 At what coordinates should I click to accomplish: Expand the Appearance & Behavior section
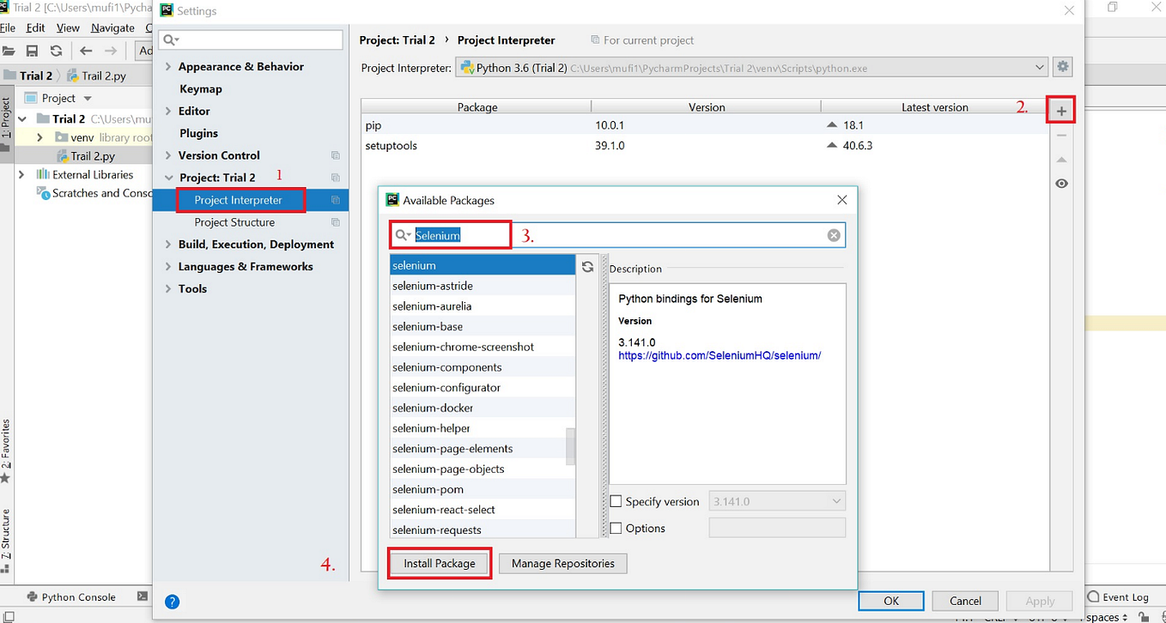click(167, 66)
